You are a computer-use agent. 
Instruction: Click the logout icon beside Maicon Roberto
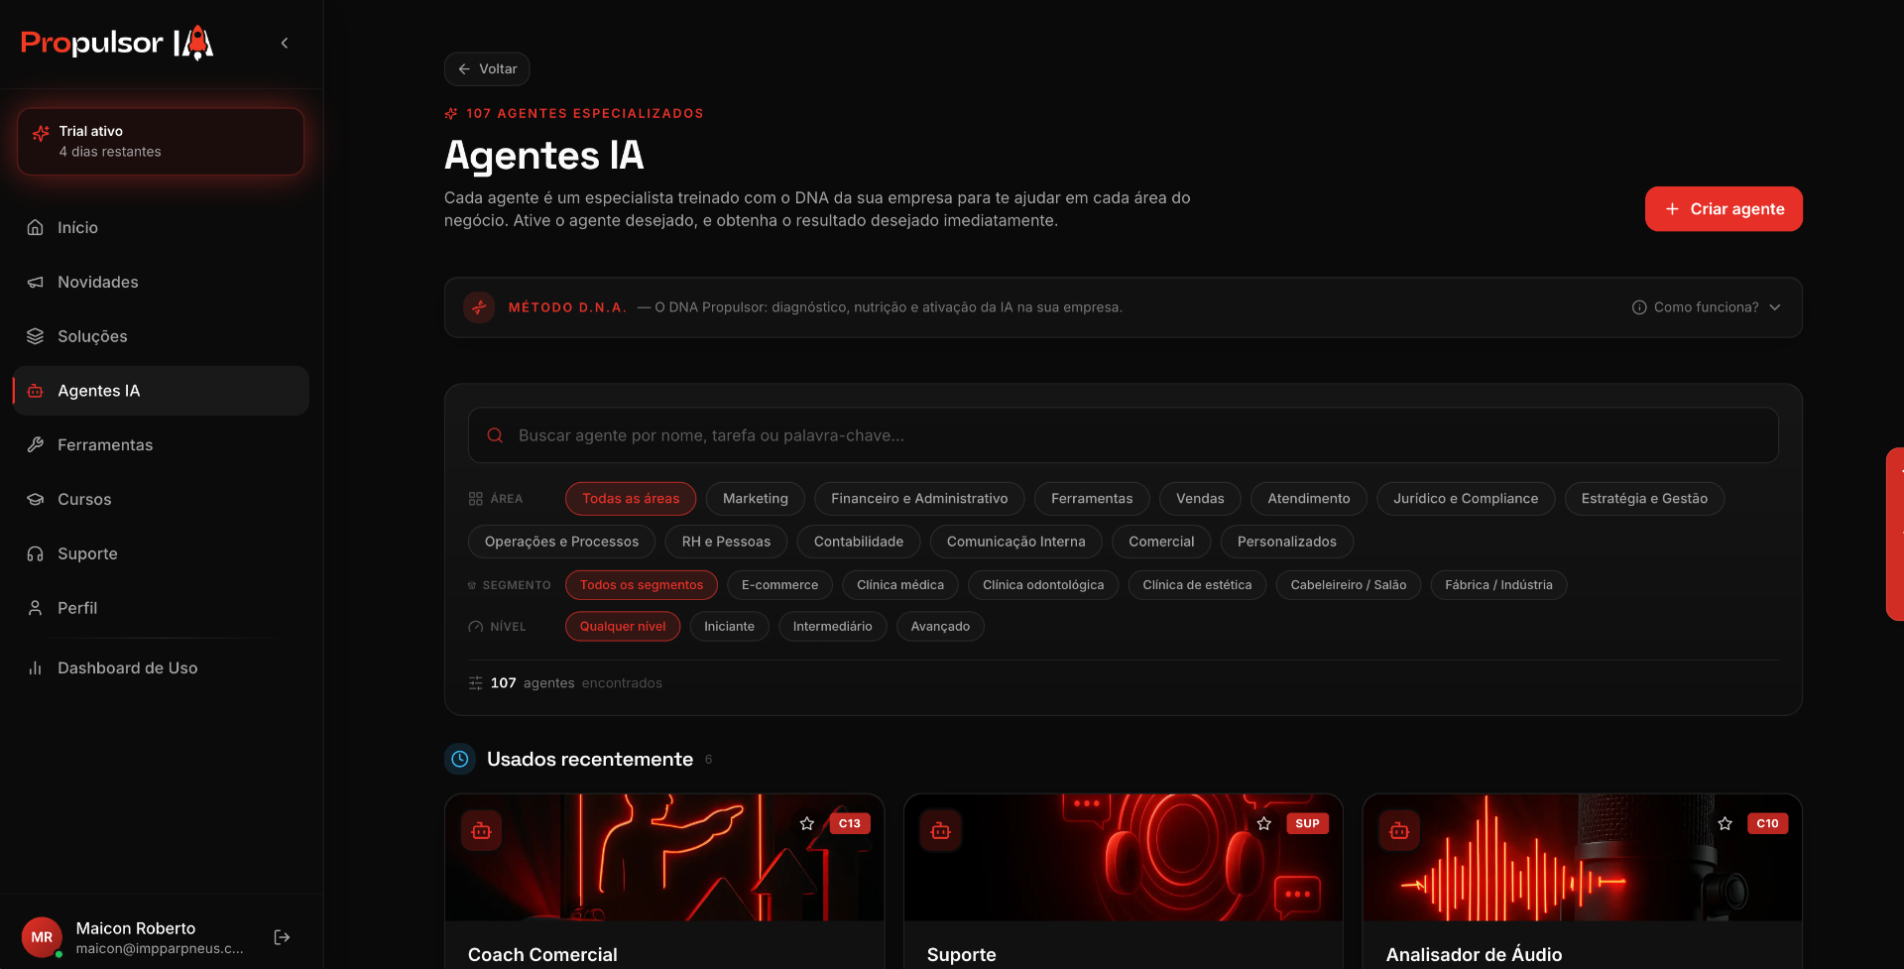coord(282,937)
